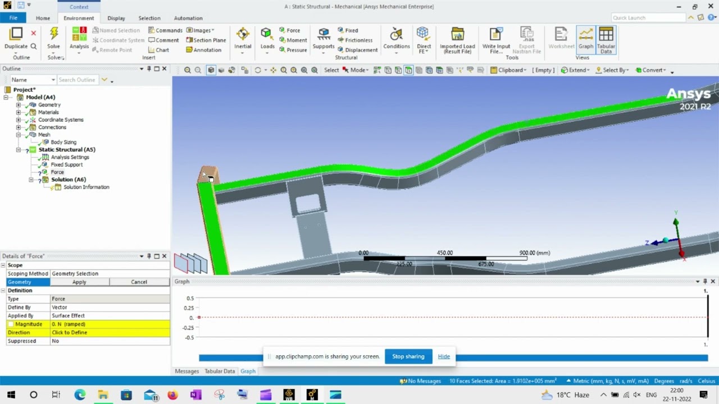The image size is (719, 404).
Task: Switch to the Automation ribbon tab
Action: click(x=188, y=18)
